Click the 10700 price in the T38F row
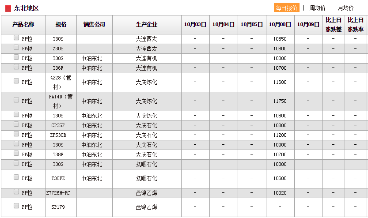Viewport: 368px width, 218px height. click(x=280, y=155)
